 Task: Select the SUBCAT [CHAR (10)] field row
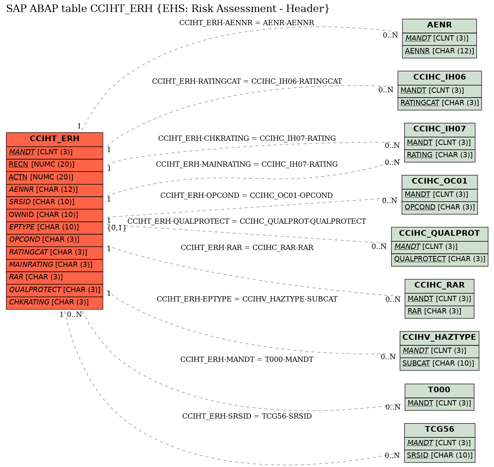click(440, 363)
